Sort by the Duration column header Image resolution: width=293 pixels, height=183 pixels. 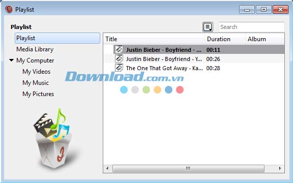pos(225,39)
